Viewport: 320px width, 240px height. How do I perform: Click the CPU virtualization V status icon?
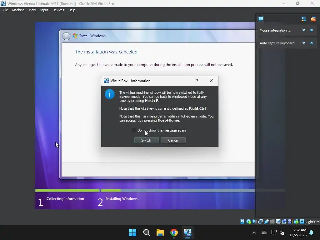[x=290, y=222]
